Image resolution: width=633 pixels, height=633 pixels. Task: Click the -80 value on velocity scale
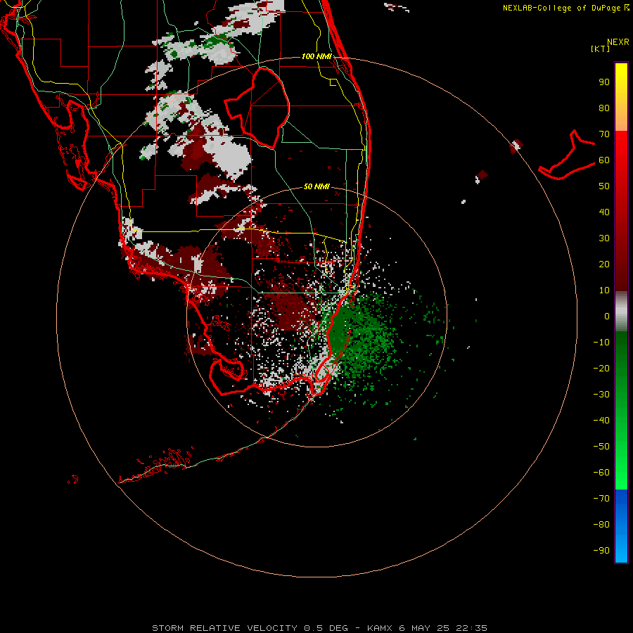[x=601, y=525]
